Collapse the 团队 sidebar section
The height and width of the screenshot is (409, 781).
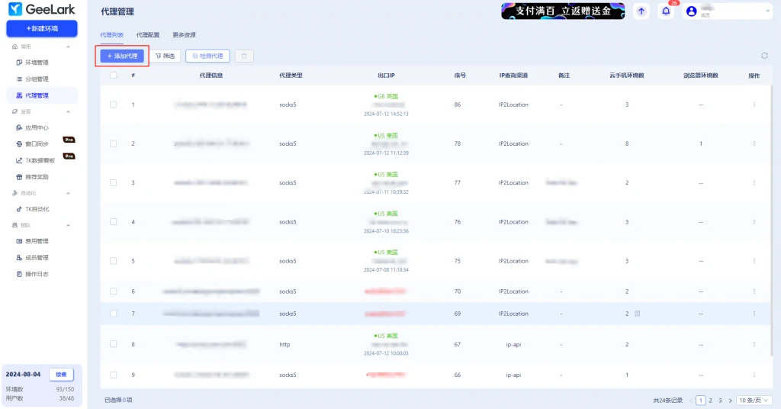(x=68, y=225)
